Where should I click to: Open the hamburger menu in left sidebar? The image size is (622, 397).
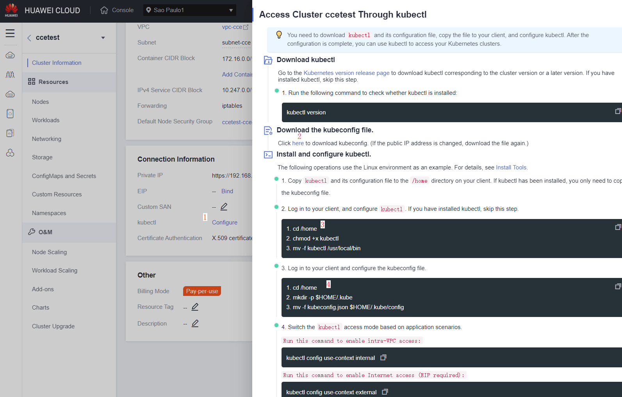pyautogui.click(x=10, y=33)
